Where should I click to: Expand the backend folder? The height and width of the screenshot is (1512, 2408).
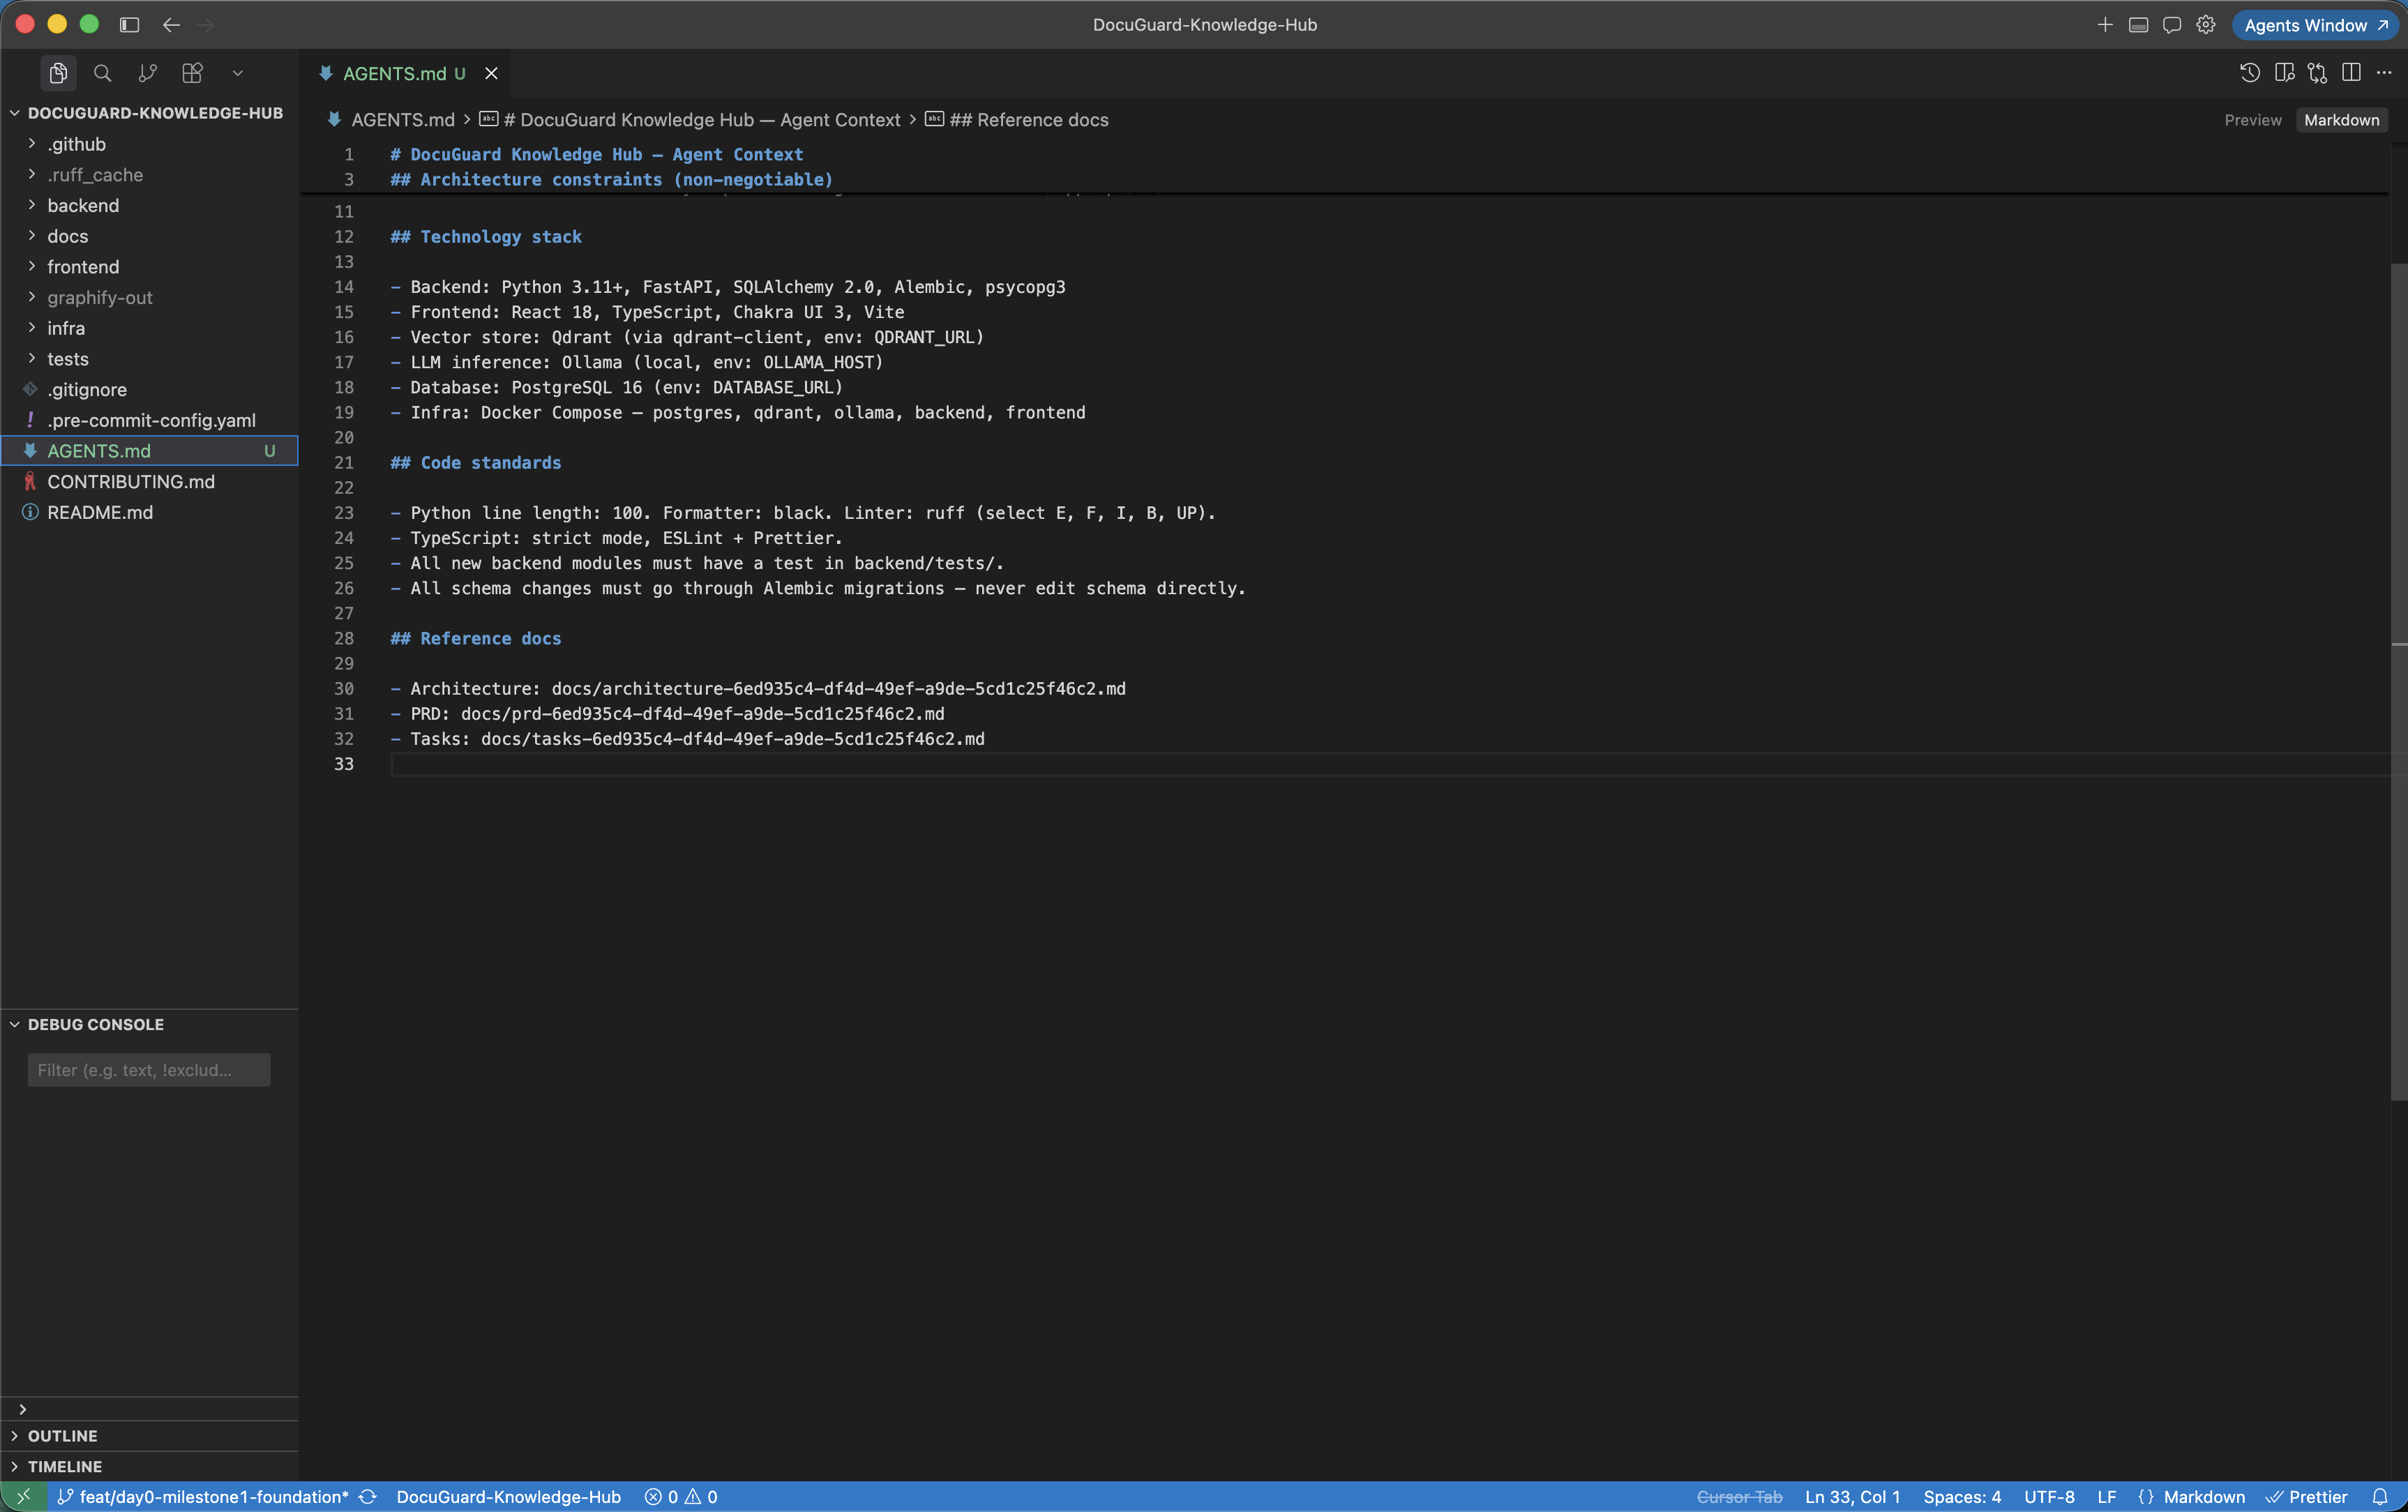click(150, 205)
